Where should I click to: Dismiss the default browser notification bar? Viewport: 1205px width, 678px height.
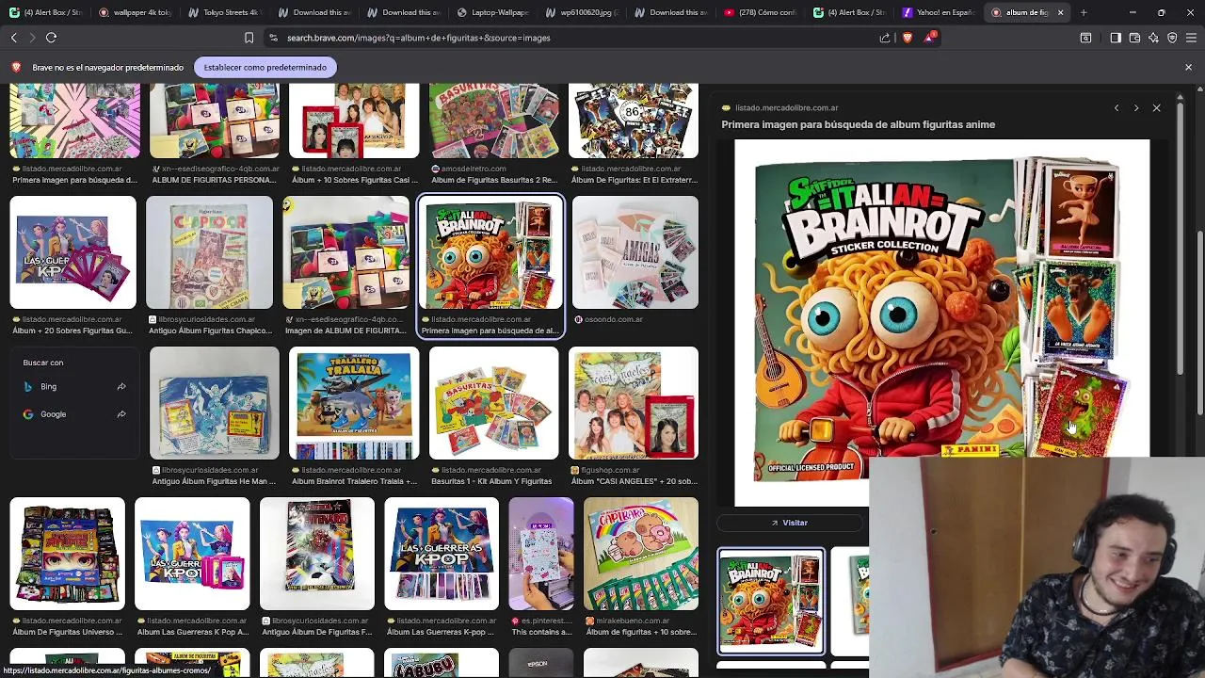(x=1188, y=67)
